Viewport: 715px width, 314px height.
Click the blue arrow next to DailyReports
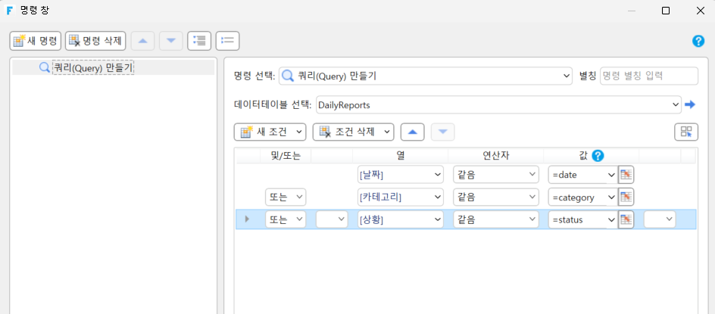pos(690,105)
